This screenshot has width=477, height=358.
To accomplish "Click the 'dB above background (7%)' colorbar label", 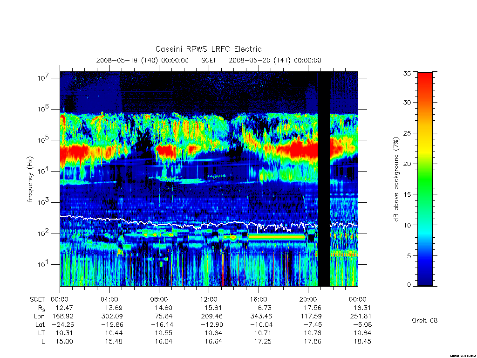I will (x=396, y=179).
